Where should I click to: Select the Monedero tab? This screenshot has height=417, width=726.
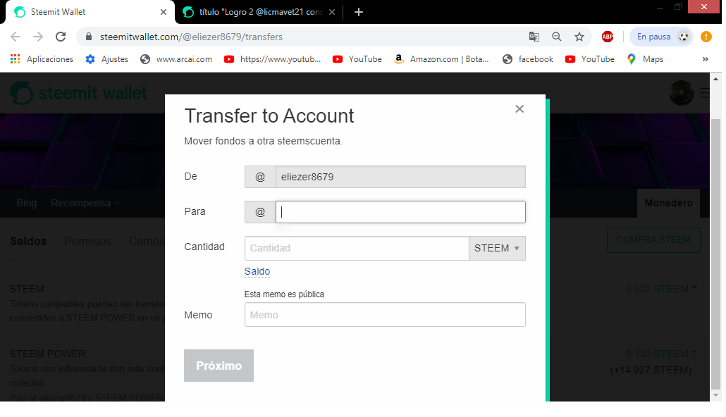tap(669, 203)
